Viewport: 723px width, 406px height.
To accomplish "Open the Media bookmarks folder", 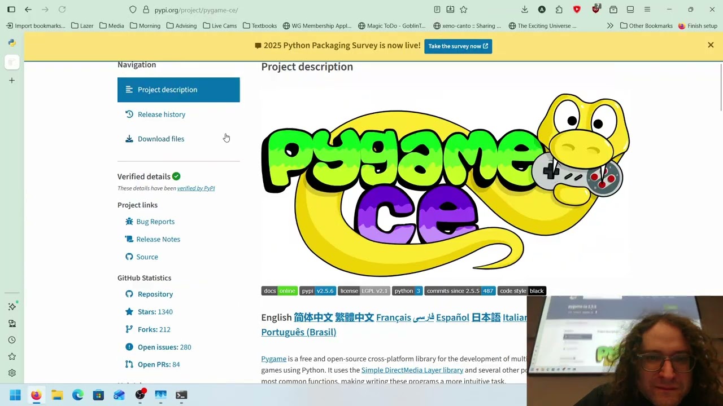I will click(x=111, y=25).
